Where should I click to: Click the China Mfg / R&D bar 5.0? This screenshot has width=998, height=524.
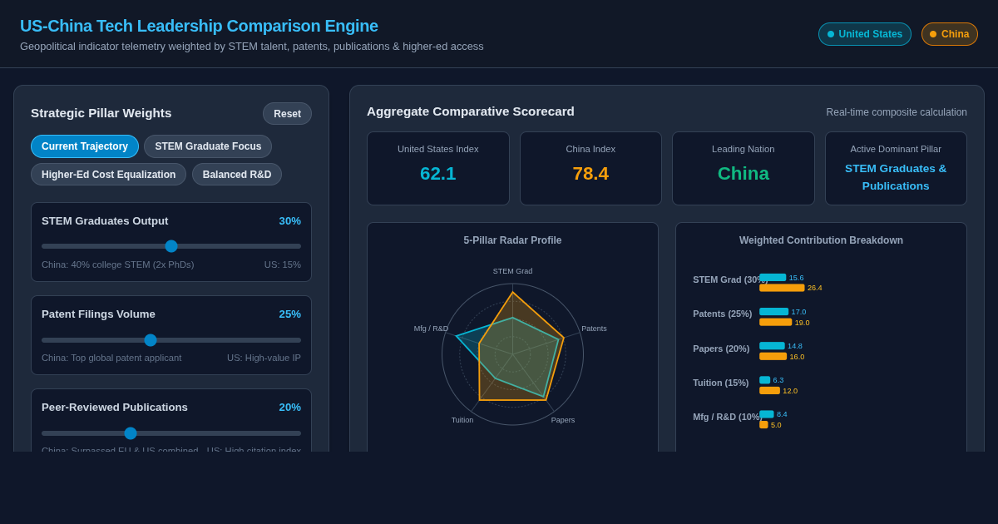763,424
